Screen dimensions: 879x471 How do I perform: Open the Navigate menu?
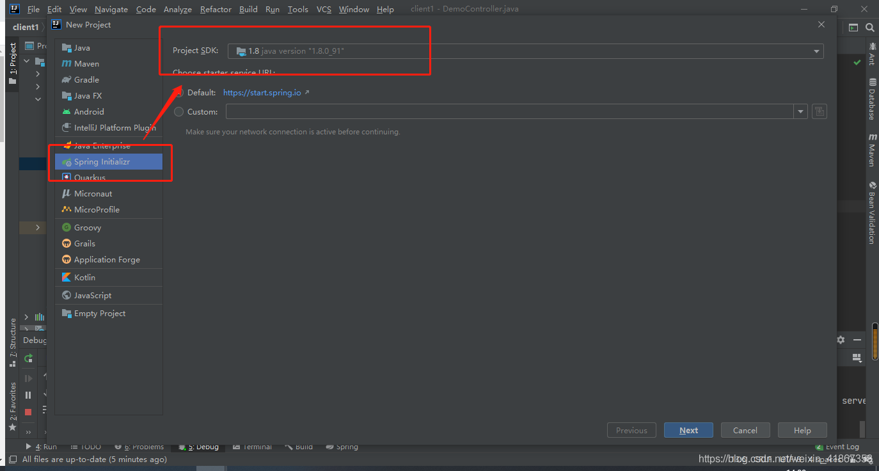[111, 9]
